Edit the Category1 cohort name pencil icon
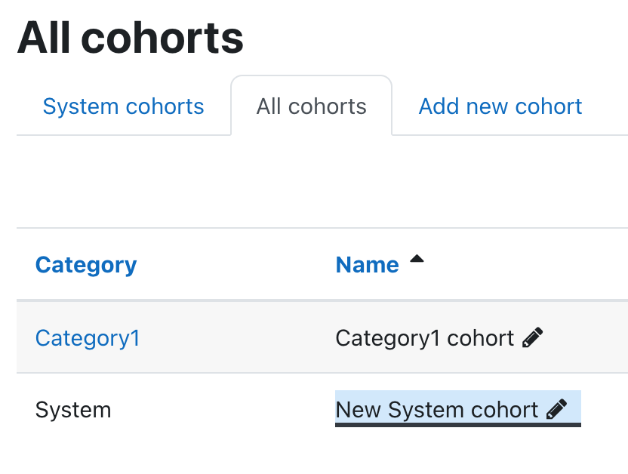 pyautogui.click(x=533, y=337)
